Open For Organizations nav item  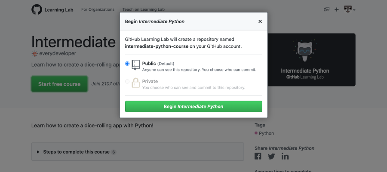[98, 9]
